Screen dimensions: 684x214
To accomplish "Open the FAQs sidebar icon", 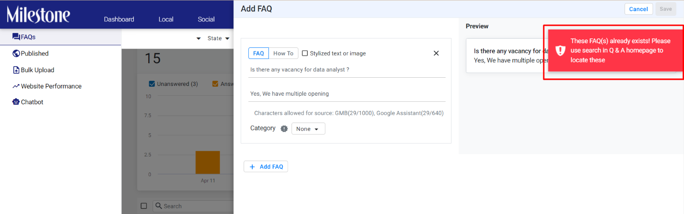I will (x=16, y=37).
